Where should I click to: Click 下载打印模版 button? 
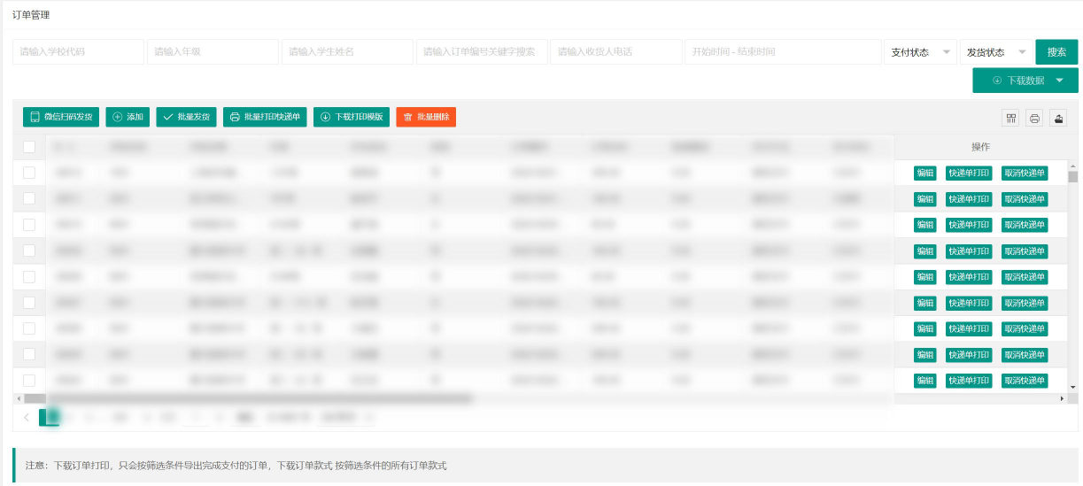click(351, 117)
